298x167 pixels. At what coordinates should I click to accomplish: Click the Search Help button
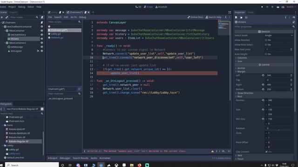[x=213, y=17]
